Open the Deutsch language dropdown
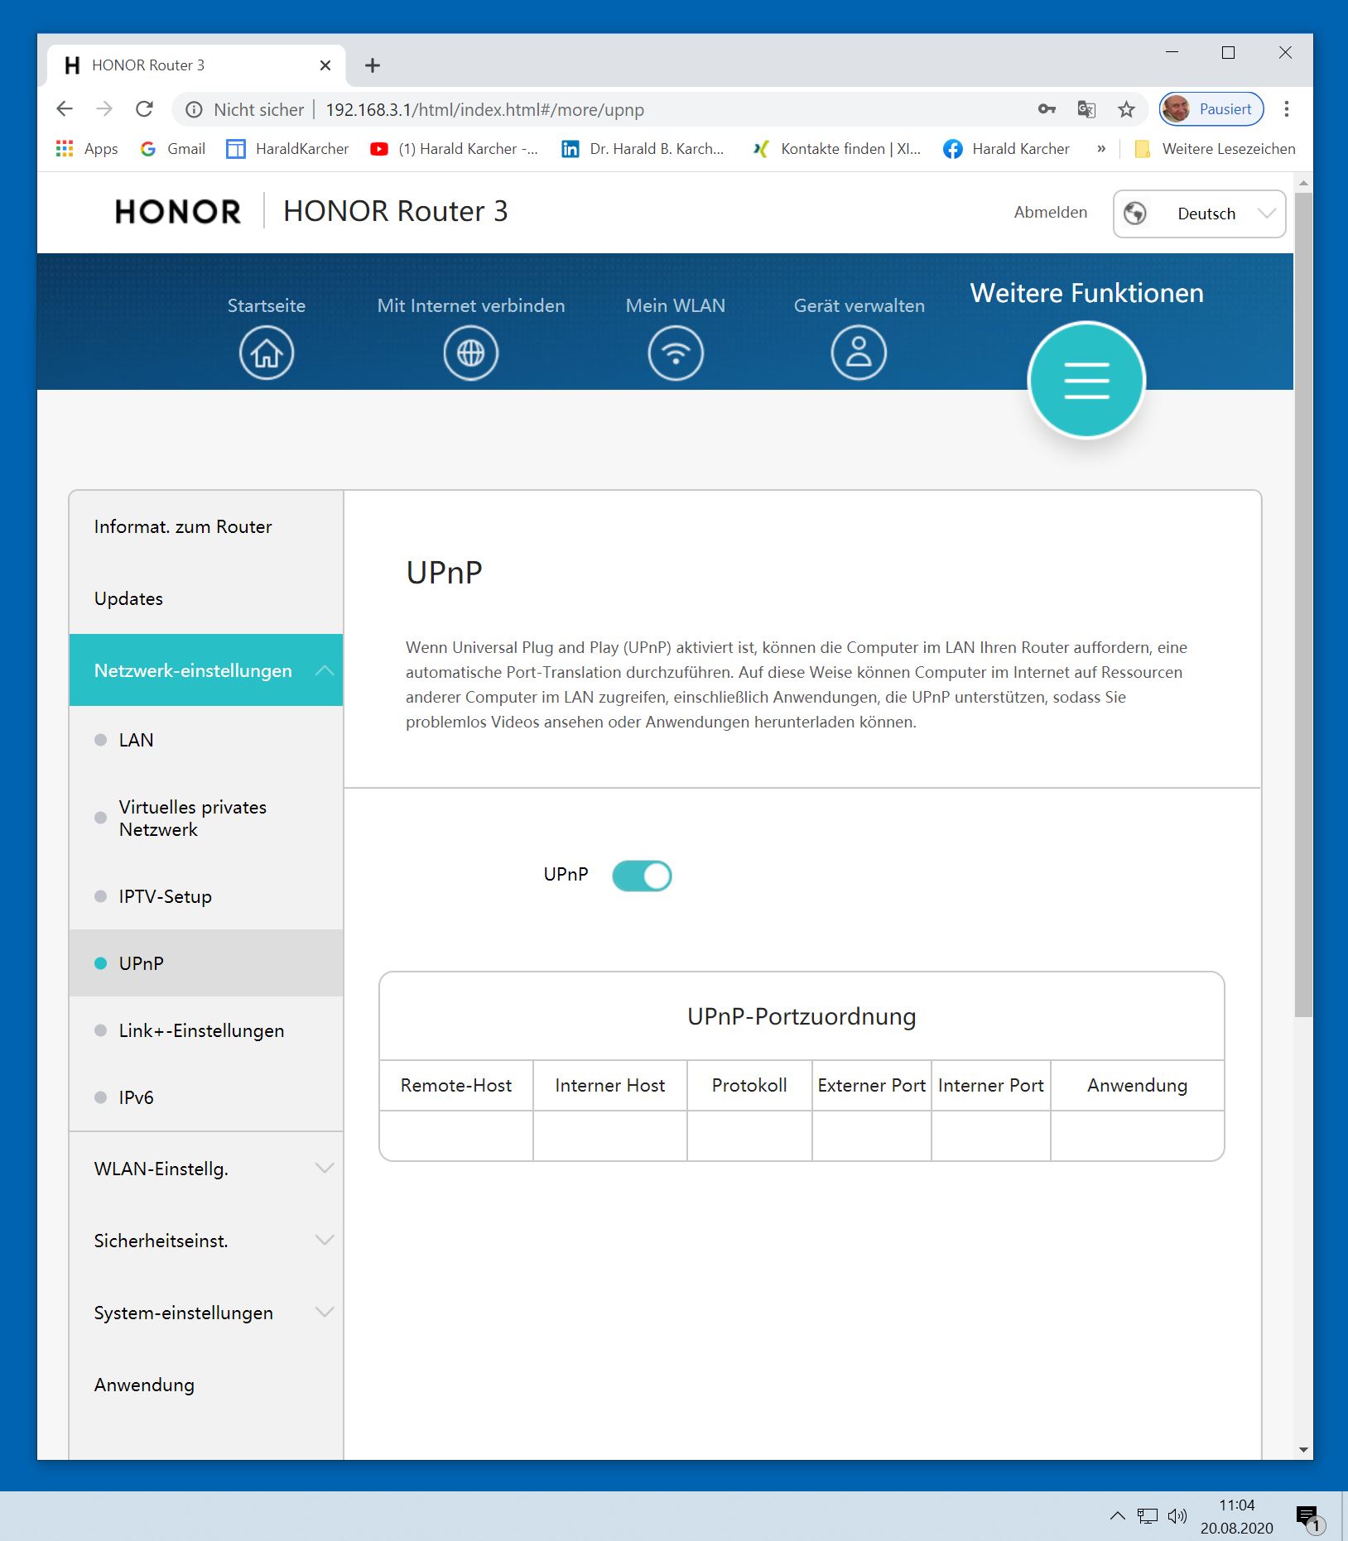This screenshot has height=1541, width=1348. pos(1199,214)
